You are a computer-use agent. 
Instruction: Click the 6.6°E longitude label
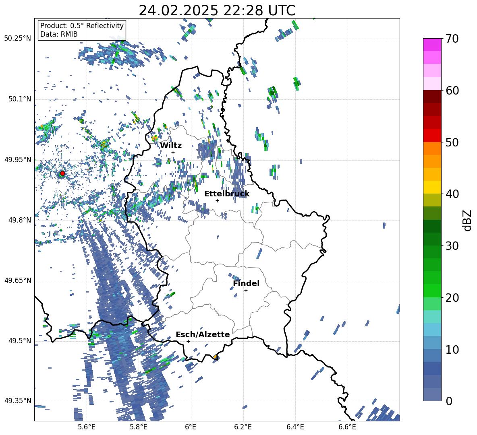pos(347,427)
